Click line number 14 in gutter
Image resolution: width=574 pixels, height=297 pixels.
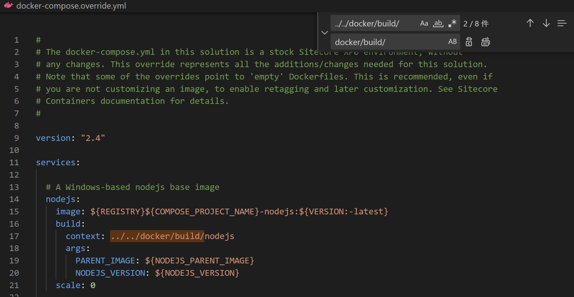(x=14, y=199)
